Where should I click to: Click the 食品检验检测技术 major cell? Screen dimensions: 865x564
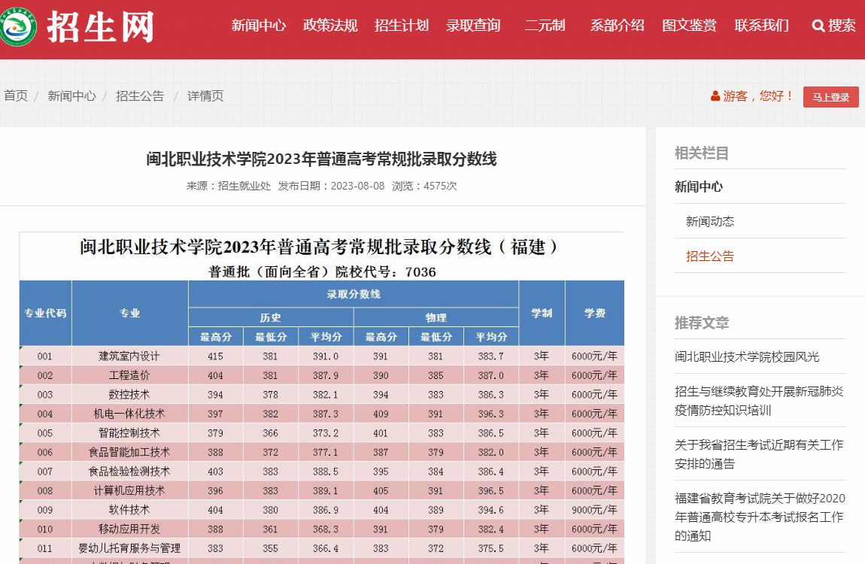click(129, 472)
